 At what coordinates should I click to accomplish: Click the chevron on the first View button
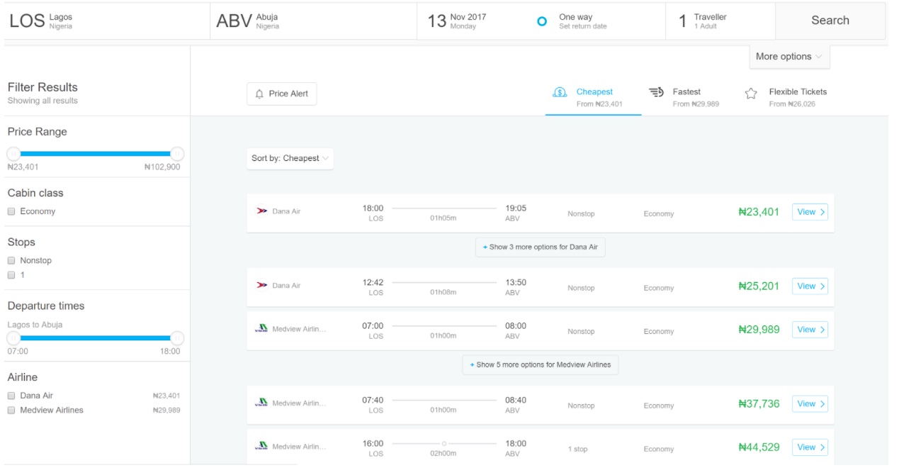820,211
